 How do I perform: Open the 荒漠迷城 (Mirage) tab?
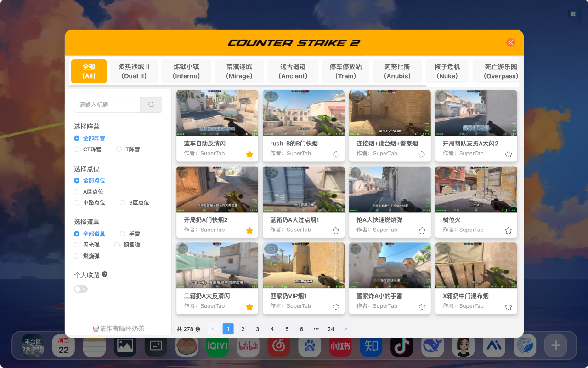pos(239,71)
